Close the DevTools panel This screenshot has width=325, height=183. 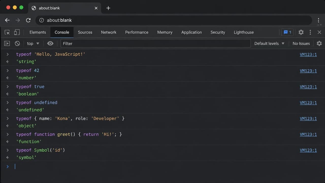(x=319, y=32)
